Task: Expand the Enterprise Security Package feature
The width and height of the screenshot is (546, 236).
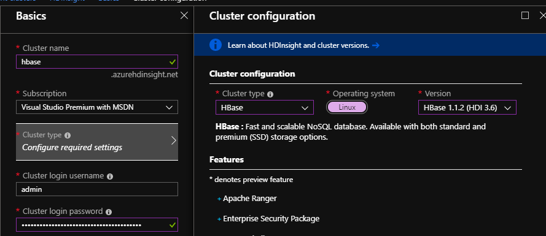Action: coord(268,219)
